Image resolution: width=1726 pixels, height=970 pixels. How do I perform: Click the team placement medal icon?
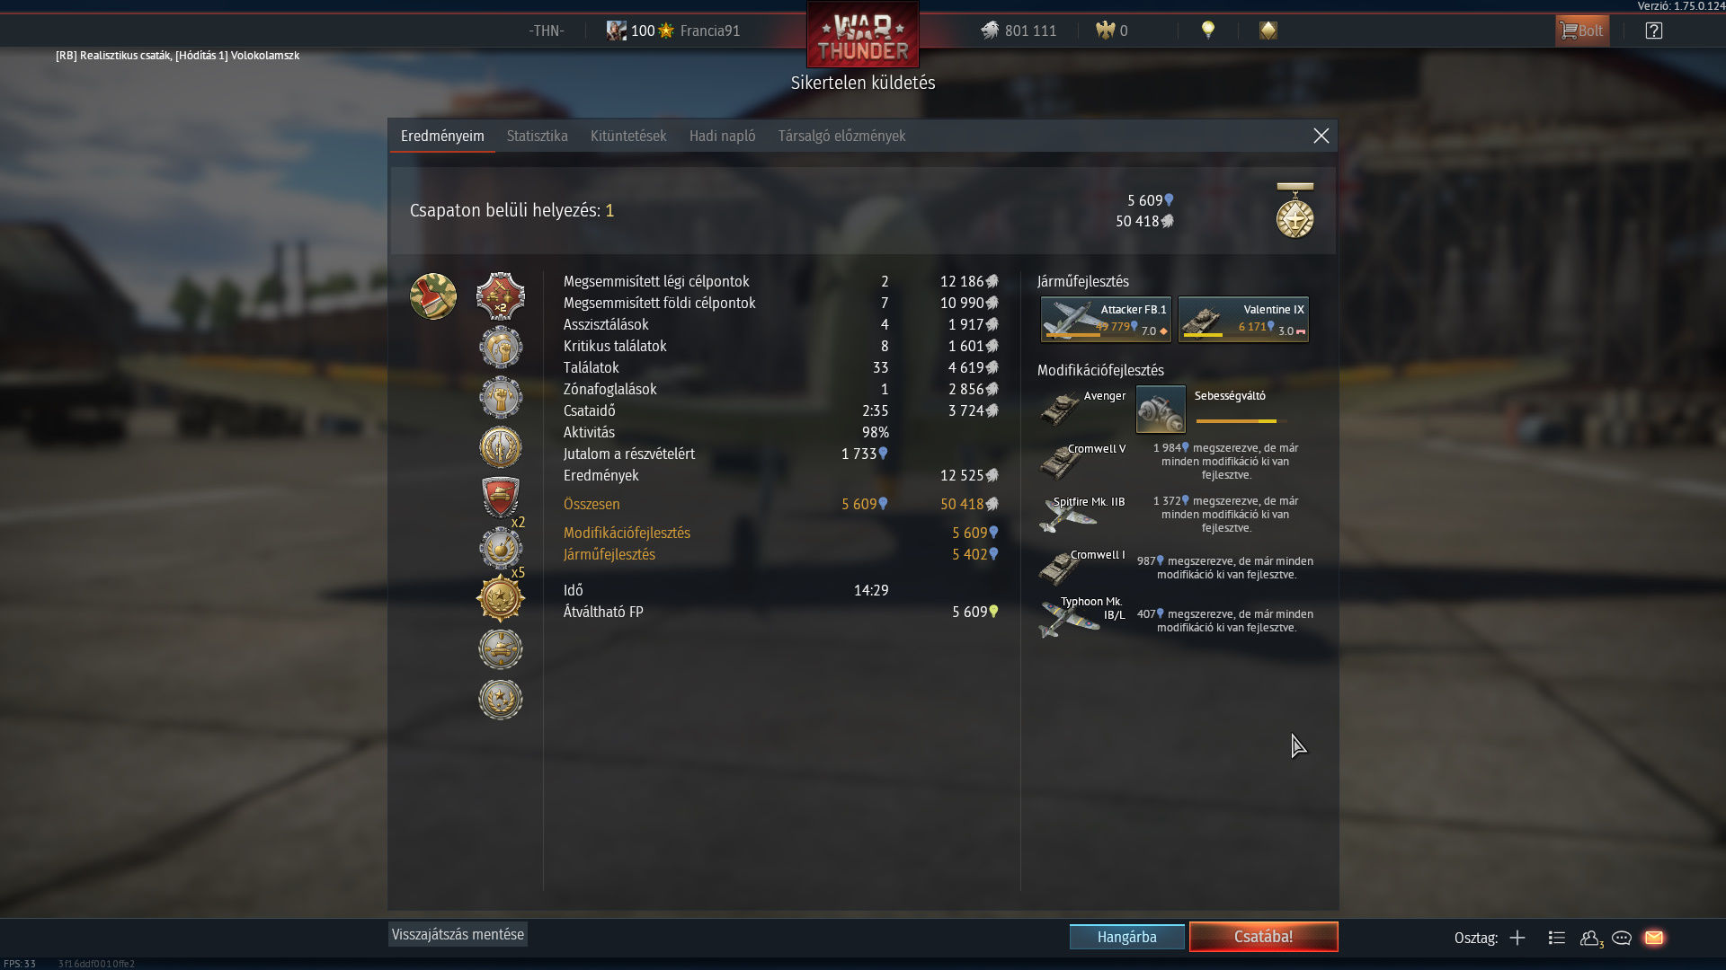(x=1294, y=210)
